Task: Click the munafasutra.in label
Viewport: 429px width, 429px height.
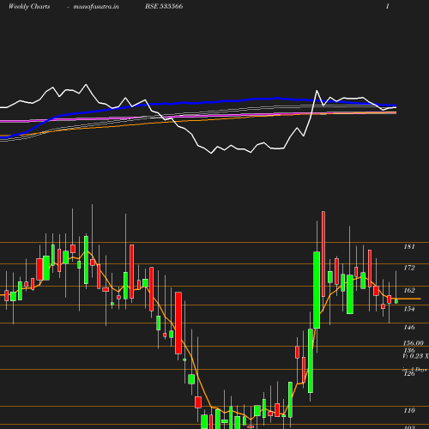Action: (96, 6)
